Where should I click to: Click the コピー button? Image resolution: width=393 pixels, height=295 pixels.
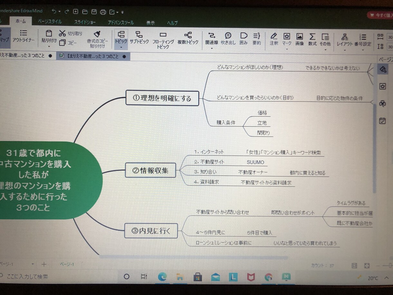68,43
